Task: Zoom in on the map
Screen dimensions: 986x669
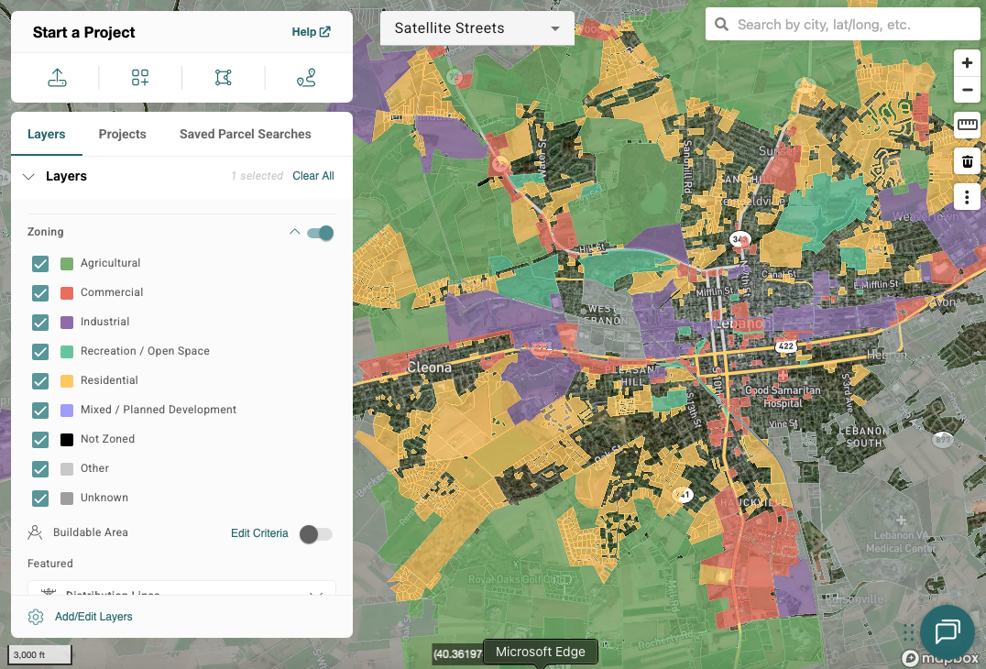Action: click(x=967, y=63)
